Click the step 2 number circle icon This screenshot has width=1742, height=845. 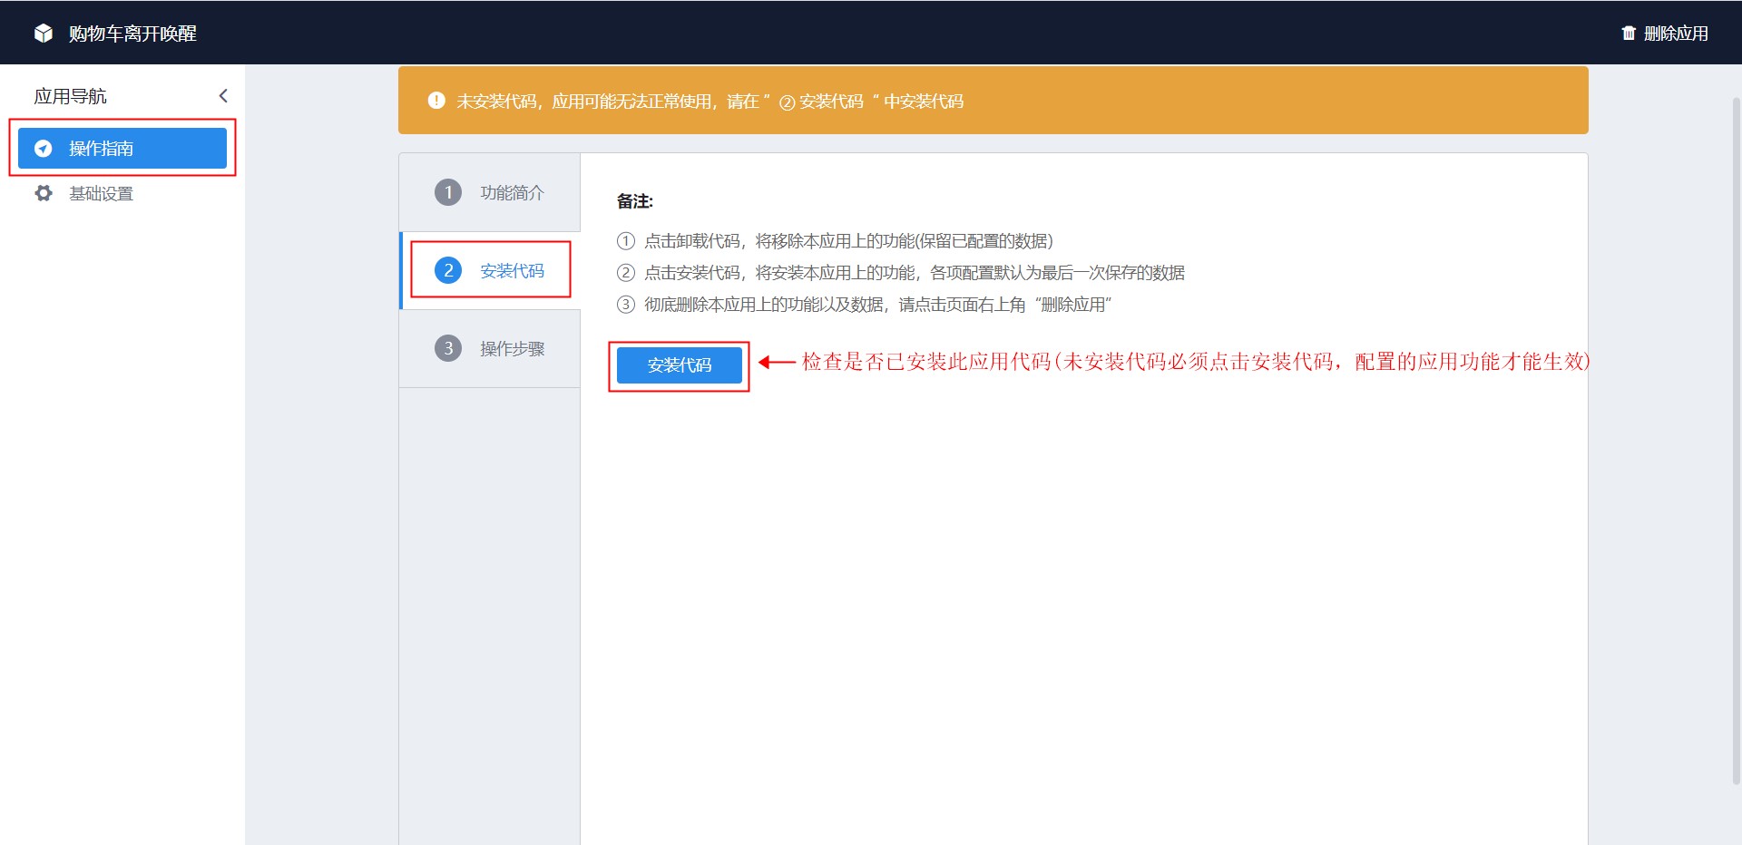448,270
